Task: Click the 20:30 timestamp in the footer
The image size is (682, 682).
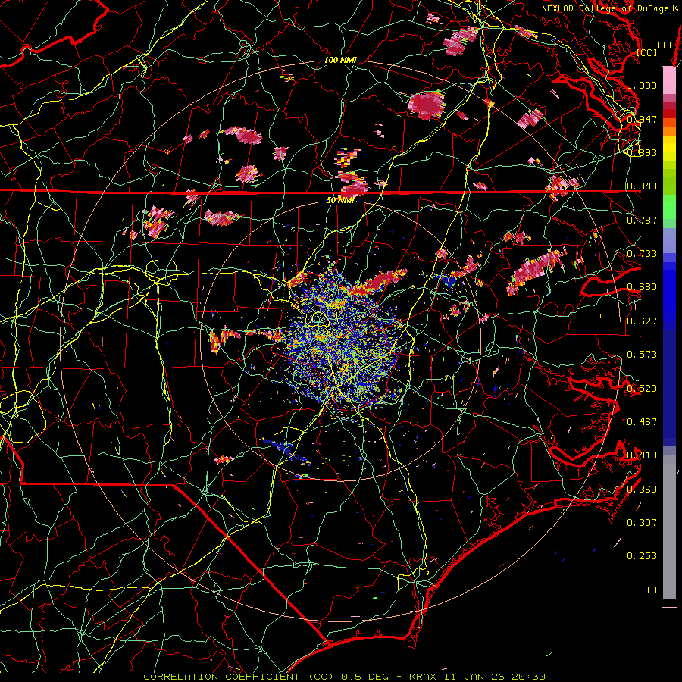Action: click(x=528, y=677)
